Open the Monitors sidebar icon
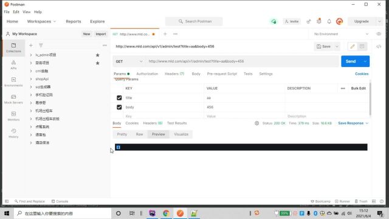Screen dimensions: 389x219 13,116
